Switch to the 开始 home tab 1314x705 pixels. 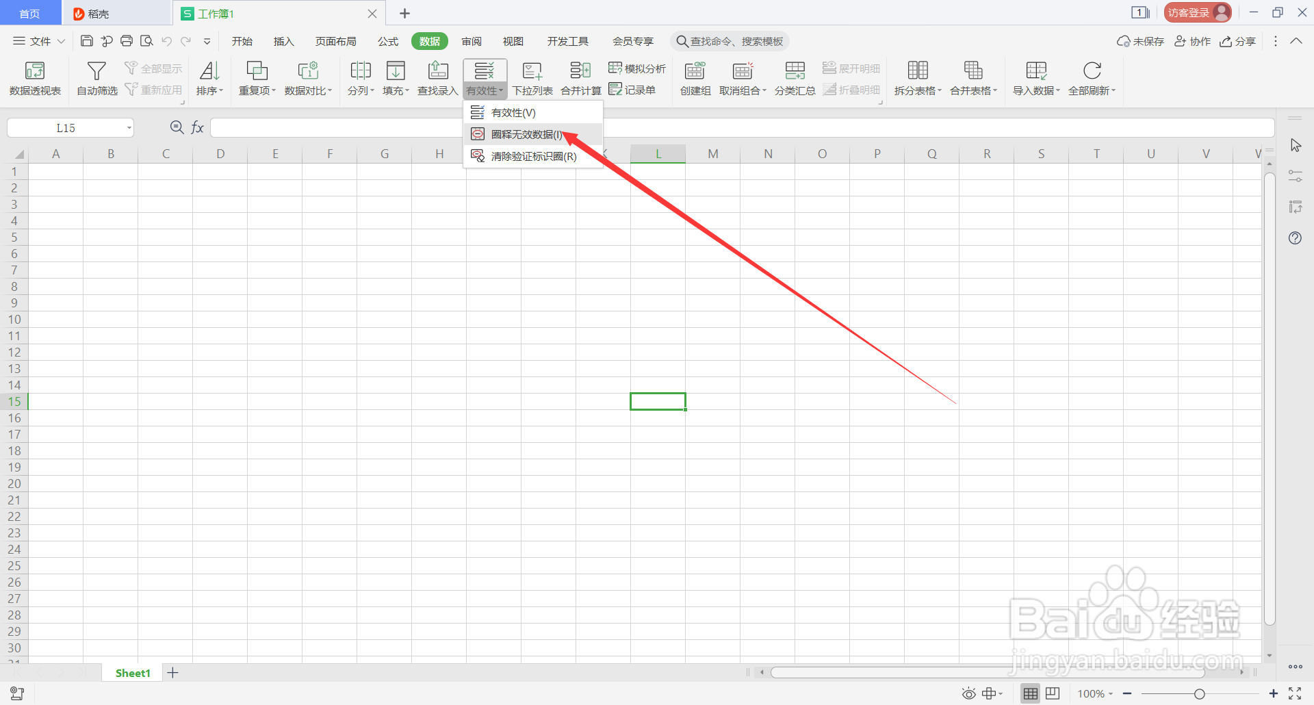coord(242,41)
